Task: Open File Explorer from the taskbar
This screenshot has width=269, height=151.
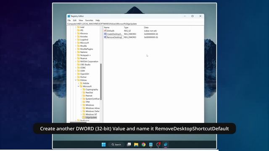Action: tap(136, 144)
